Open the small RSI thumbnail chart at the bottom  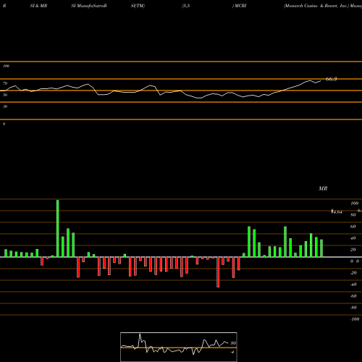179,347
